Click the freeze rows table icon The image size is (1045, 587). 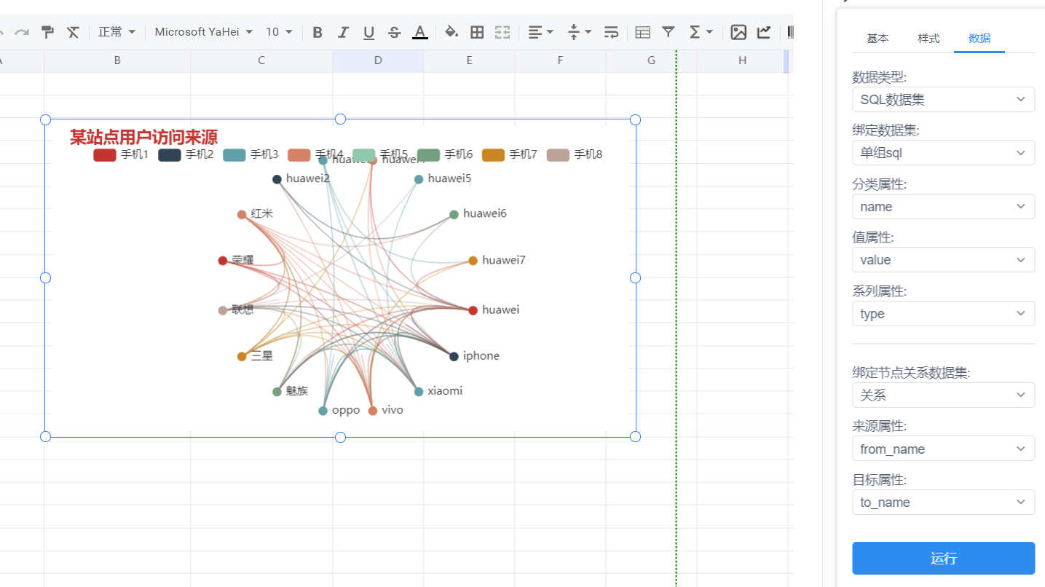click(642, 32)
